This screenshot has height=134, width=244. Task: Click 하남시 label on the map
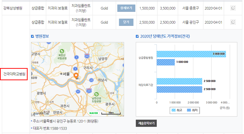point(102,80)
